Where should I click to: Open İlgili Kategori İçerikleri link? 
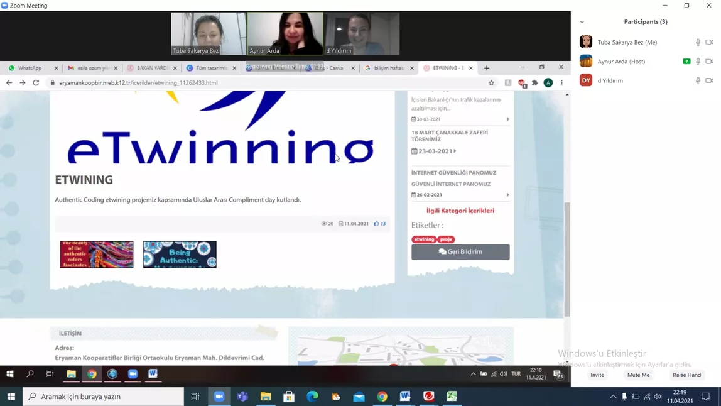[x=460, y=211]
